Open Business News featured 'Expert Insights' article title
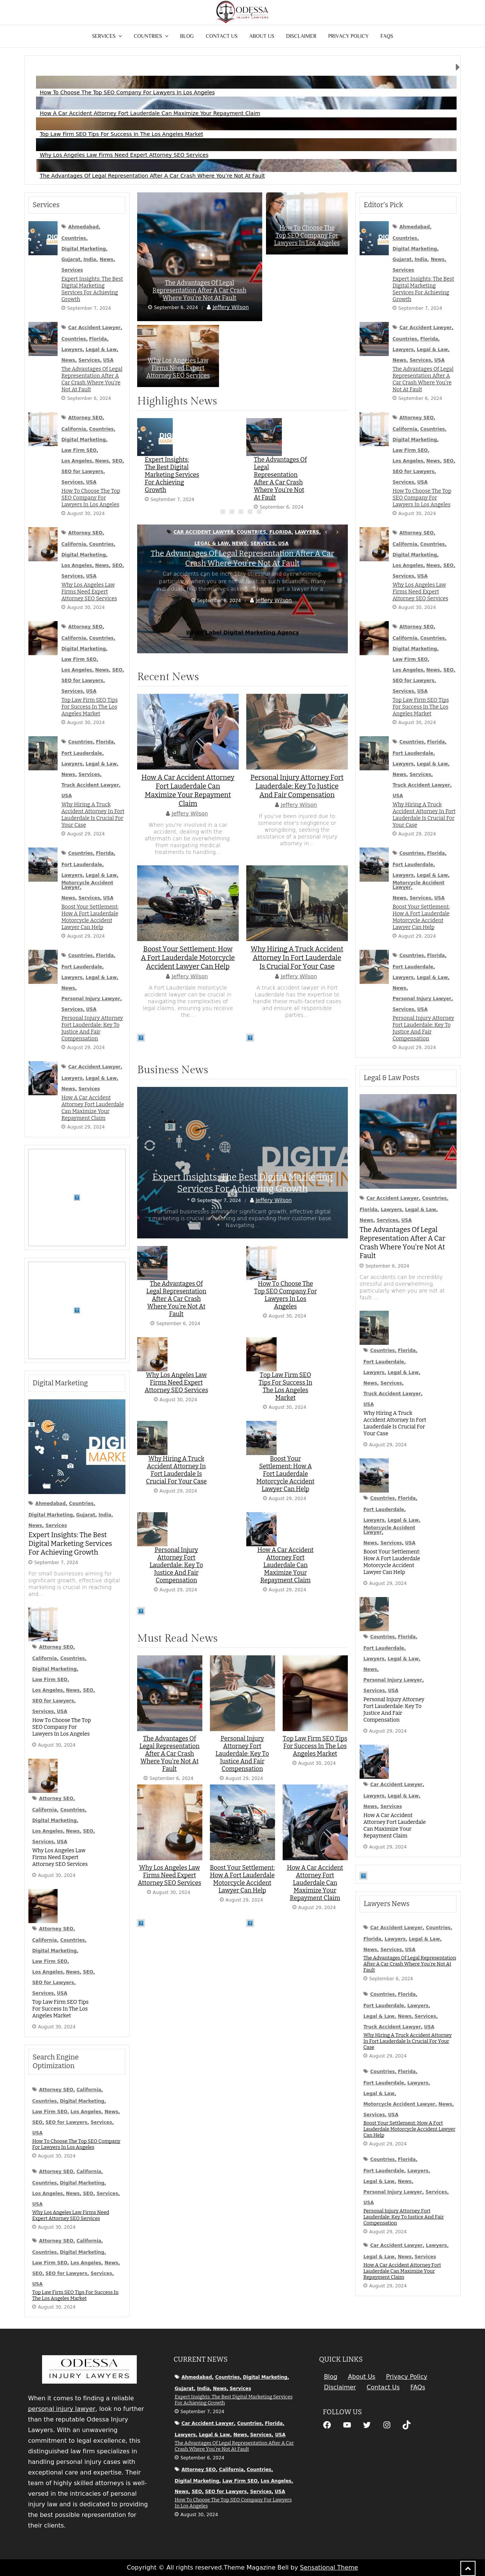Viewport: 485px width, 2576px height. [242, 1183]
